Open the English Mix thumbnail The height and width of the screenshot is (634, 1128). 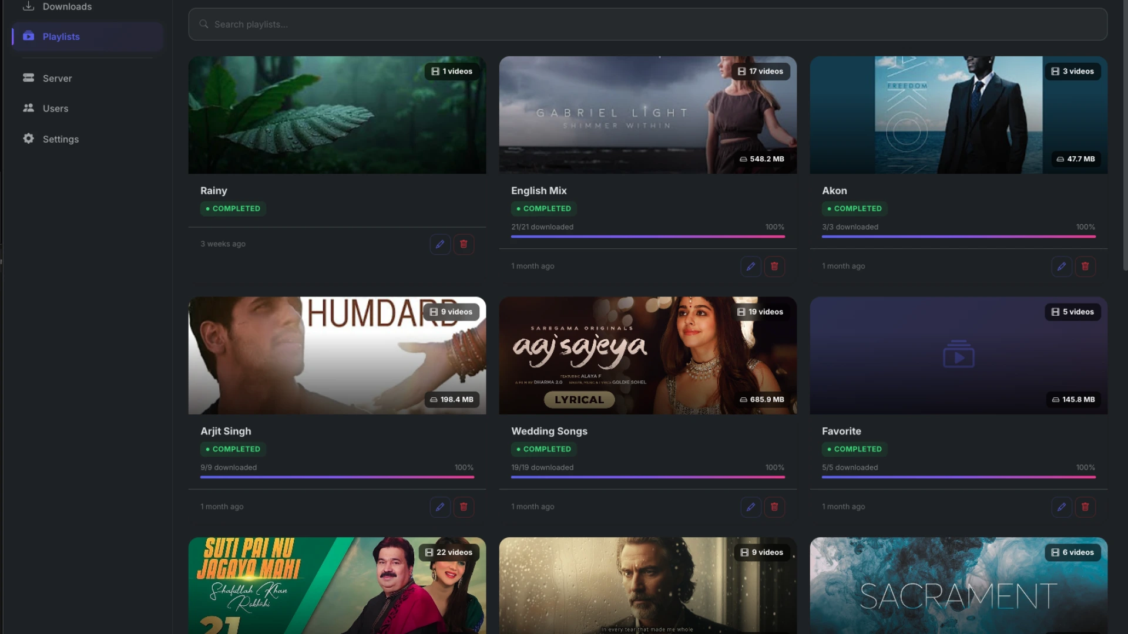point(647,115)
